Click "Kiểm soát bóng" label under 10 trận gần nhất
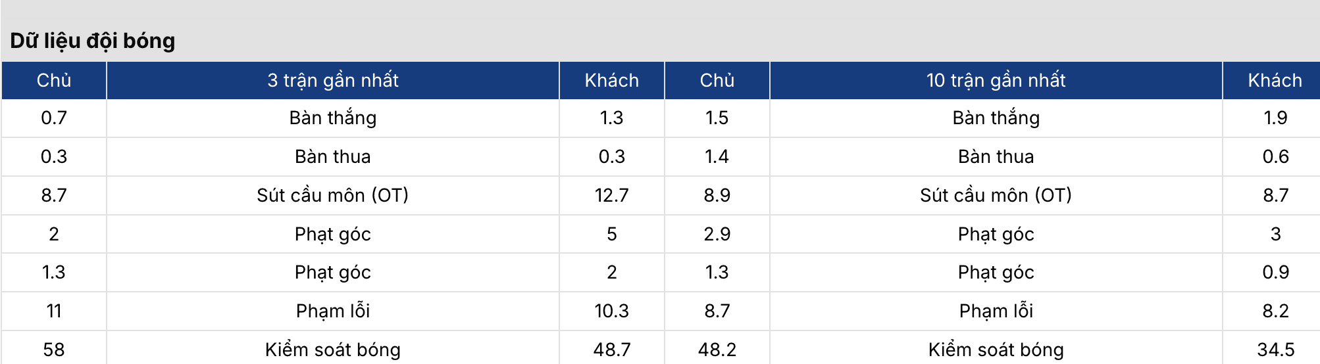Image resolution: width=1320 pixels, height=364 pixels. coord(996,350)
